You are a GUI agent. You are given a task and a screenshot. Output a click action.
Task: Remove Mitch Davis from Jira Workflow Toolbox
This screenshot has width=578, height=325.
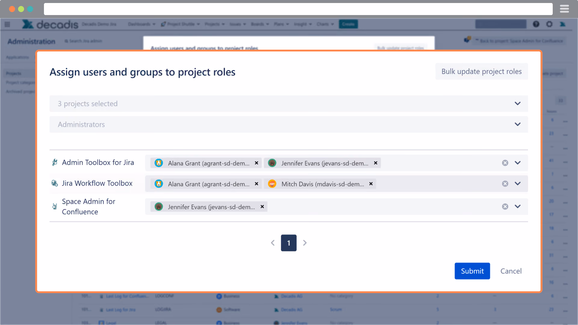pos(371,184)
